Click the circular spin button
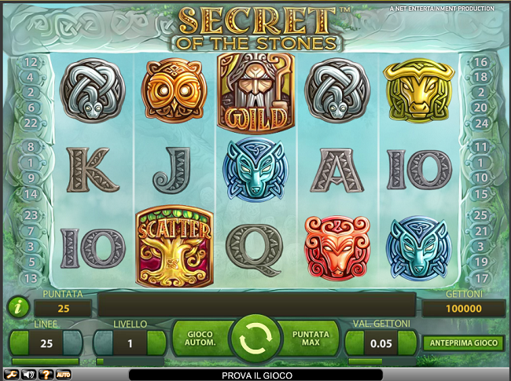The image size is (511, 381). (x=256, y=339)
